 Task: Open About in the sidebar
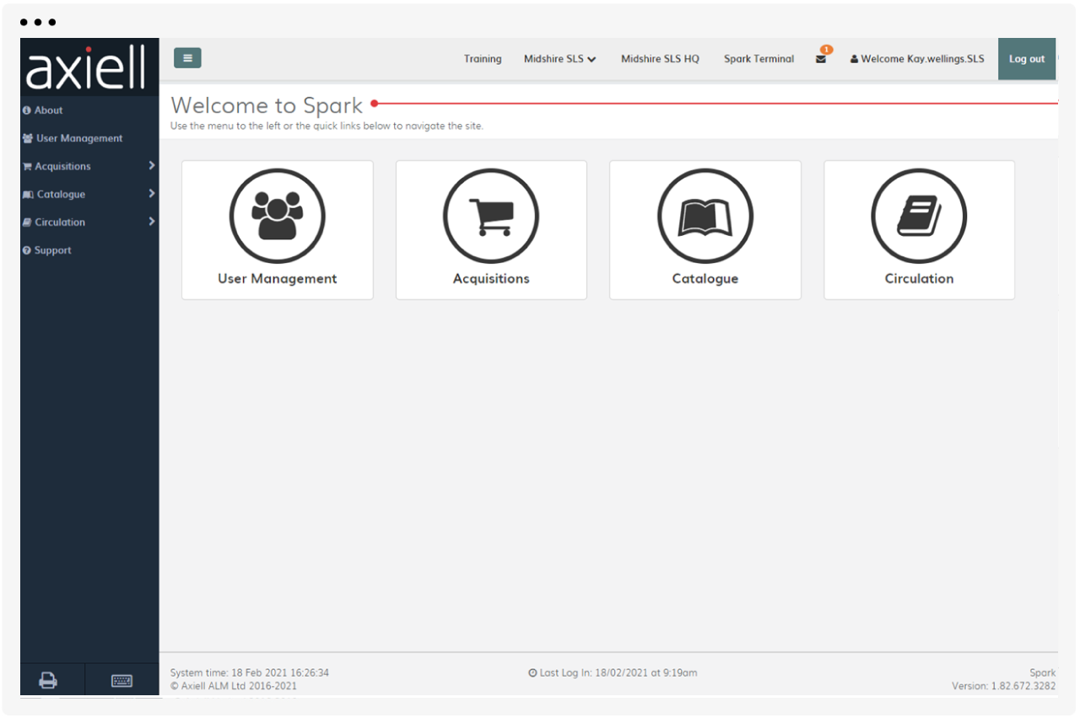(48, 110)
